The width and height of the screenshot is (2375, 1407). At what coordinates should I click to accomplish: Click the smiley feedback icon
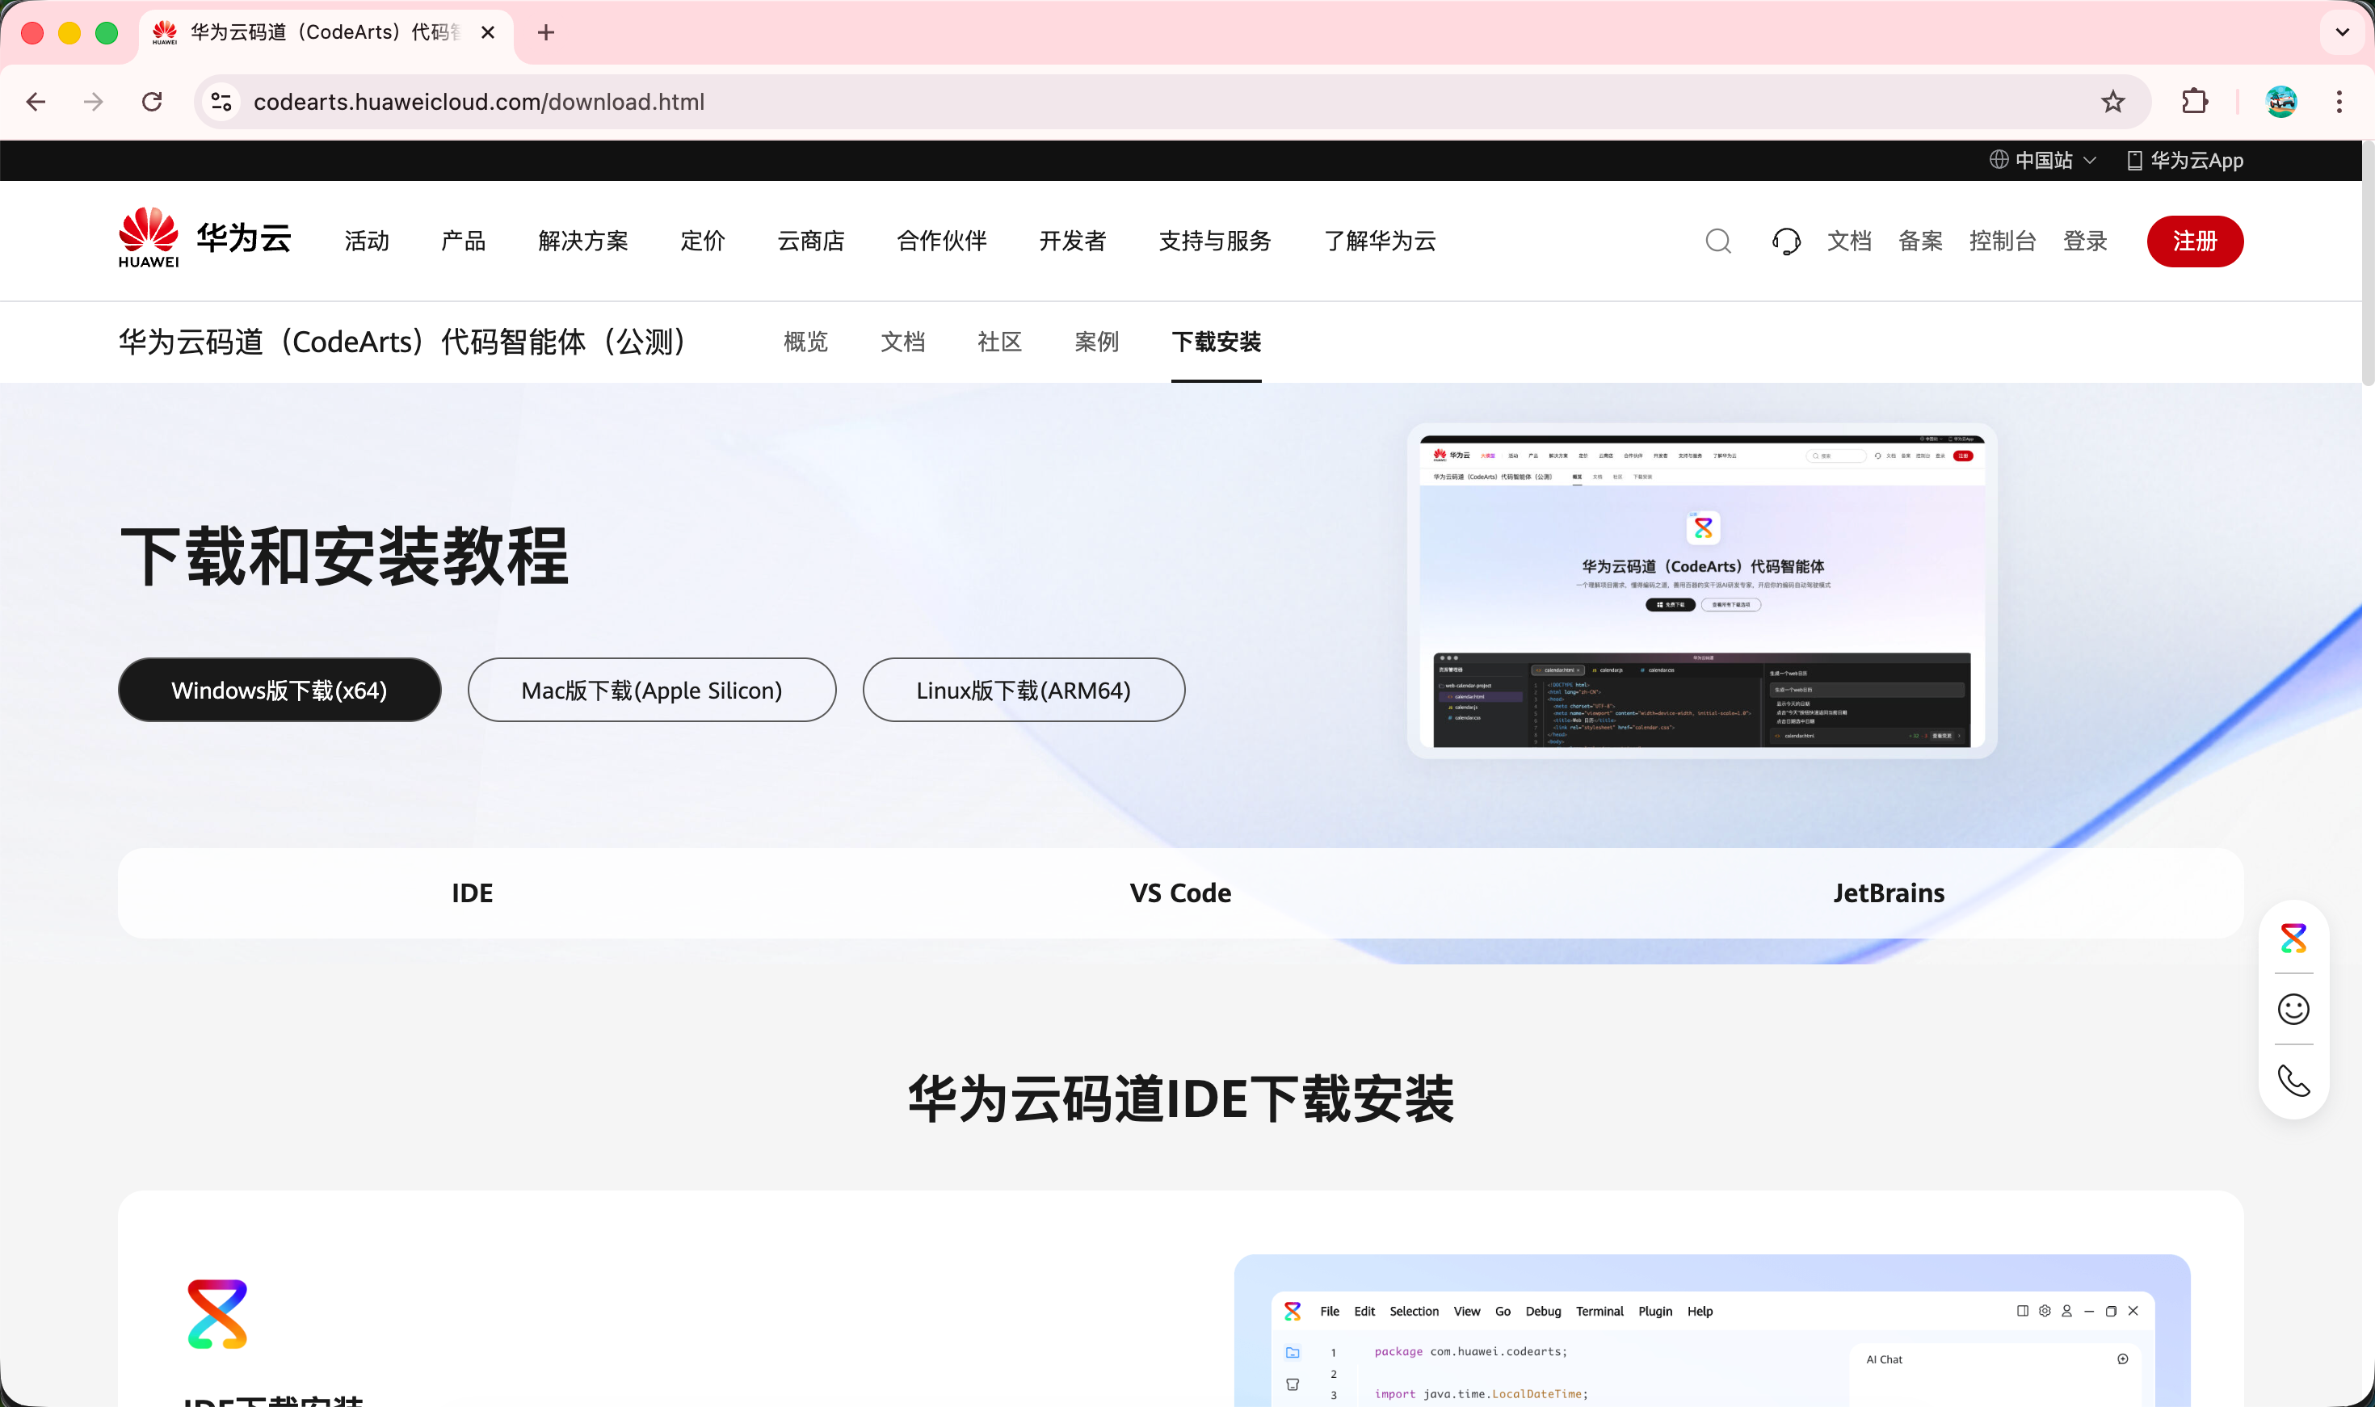[x=2293, y=1009]
